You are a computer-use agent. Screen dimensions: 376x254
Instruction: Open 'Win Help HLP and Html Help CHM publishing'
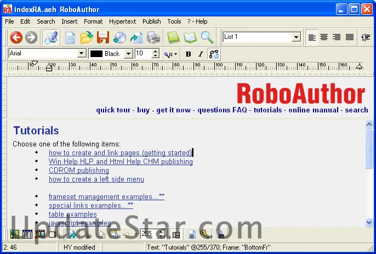point(121,162)
